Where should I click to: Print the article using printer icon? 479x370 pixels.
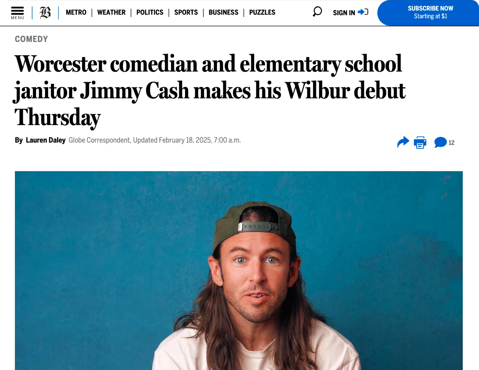420,143
